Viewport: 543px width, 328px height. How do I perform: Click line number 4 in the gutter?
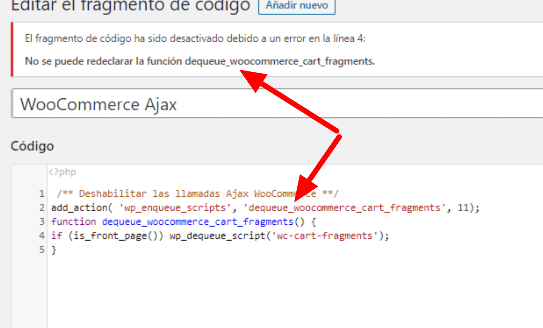(x=42, y=236)
